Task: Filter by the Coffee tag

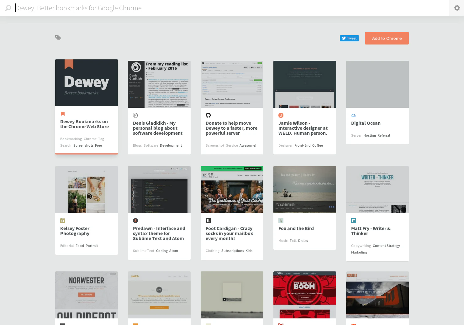Action: click(x=318, y=145)
